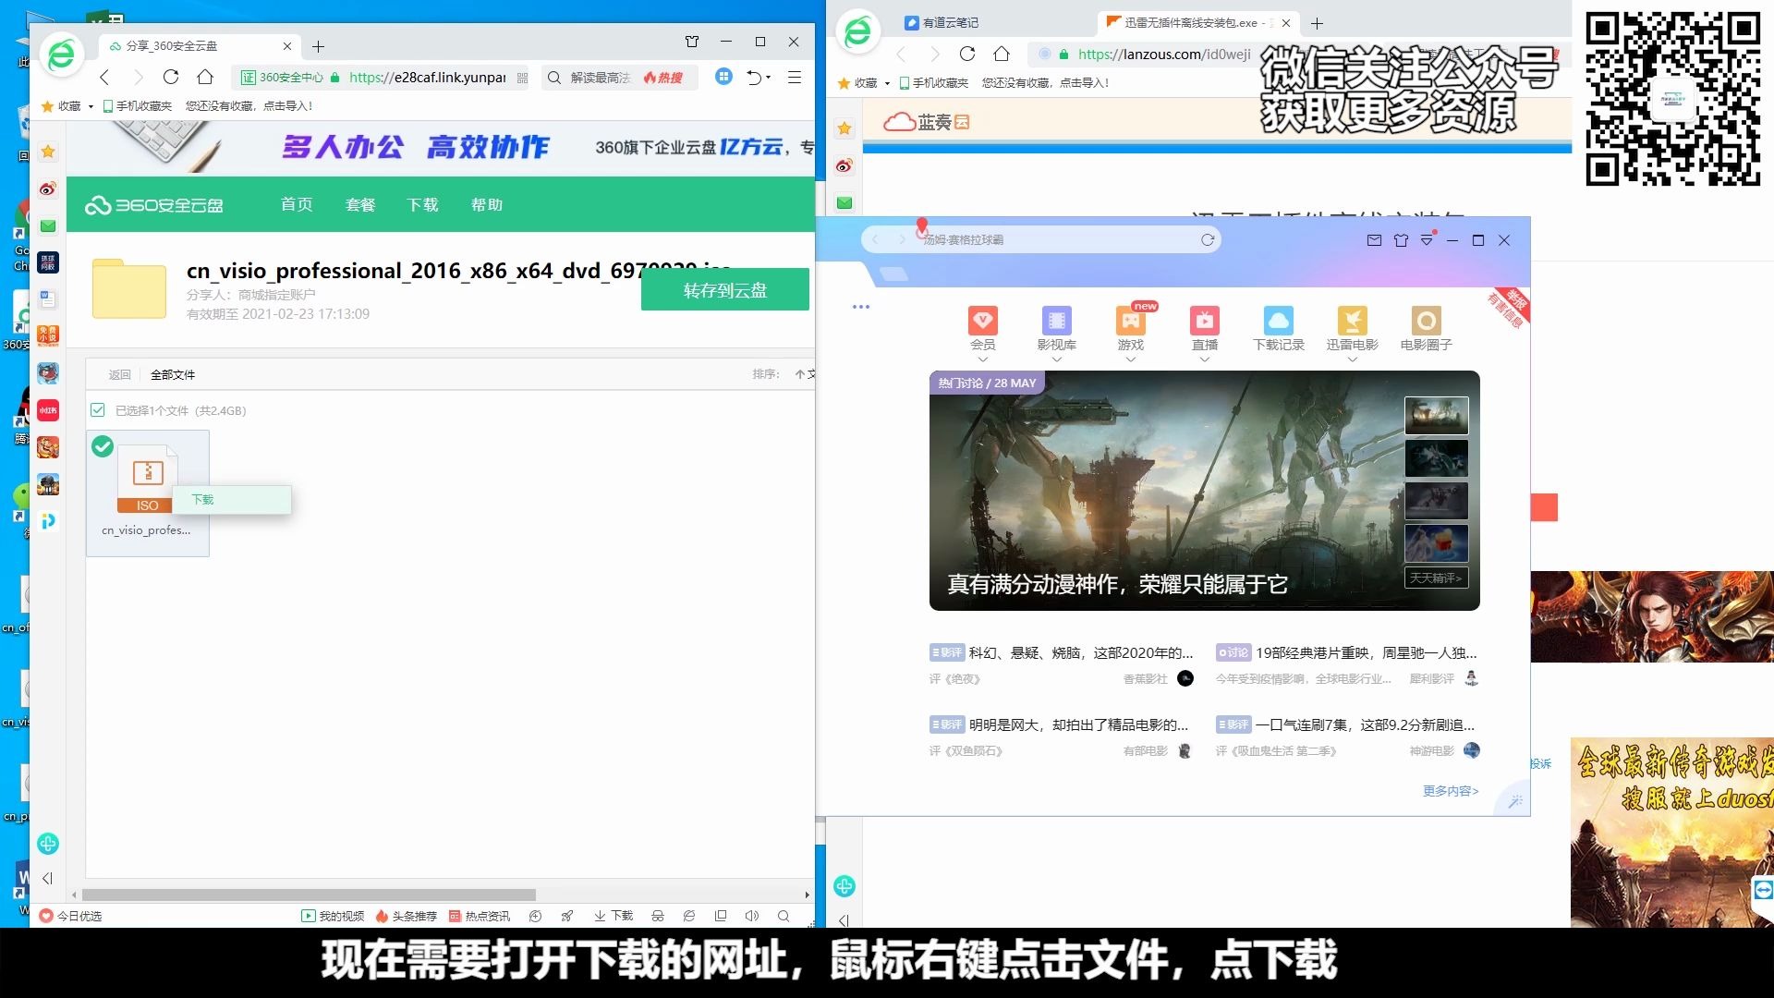
Task: Click 我的视频 in the status bar
Action: click(x=333, y=916)
